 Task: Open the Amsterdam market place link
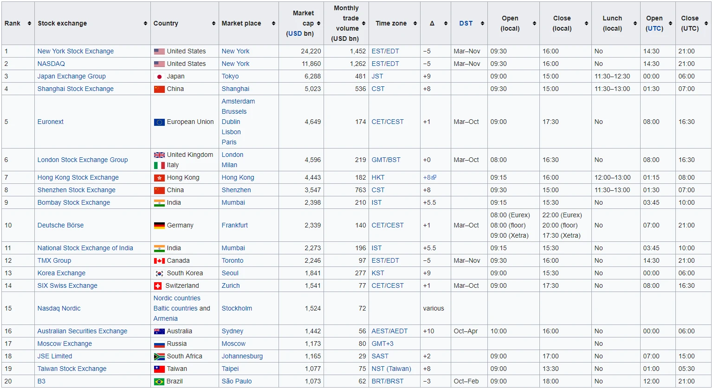pyautogui.click(x=238, y=101)
